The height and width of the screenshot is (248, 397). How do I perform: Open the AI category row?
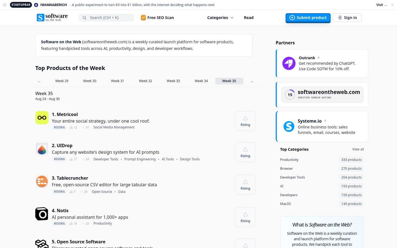click(322, 186)
